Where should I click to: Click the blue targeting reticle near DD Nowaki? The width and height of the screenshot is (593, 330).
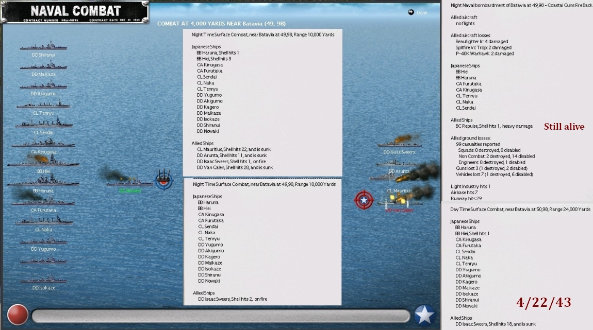pos(164,182)
